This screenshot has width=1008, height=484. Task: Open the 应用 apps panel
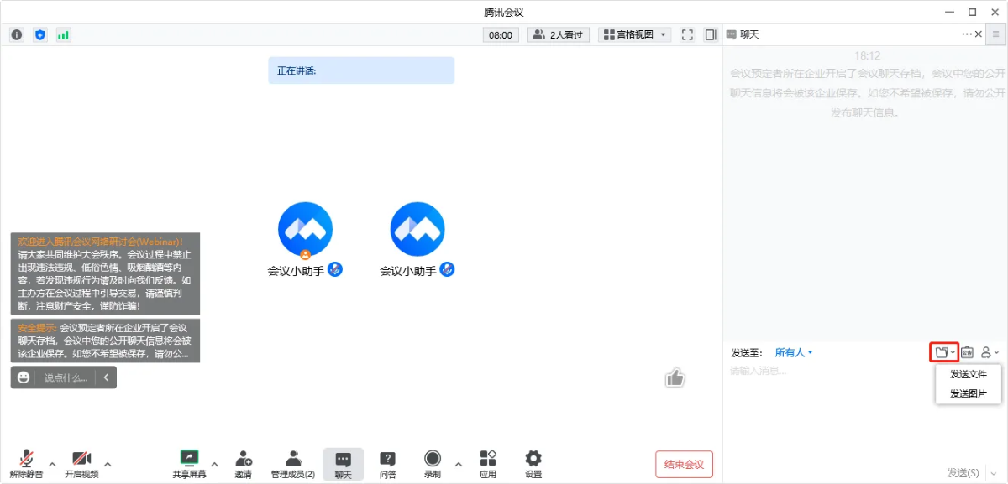click(488, 464)
